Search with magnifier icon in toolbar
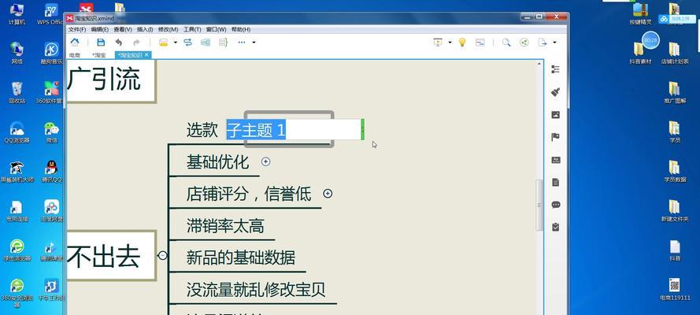The width and height of the screenshot is (700, 315). [x=506, y=43]
